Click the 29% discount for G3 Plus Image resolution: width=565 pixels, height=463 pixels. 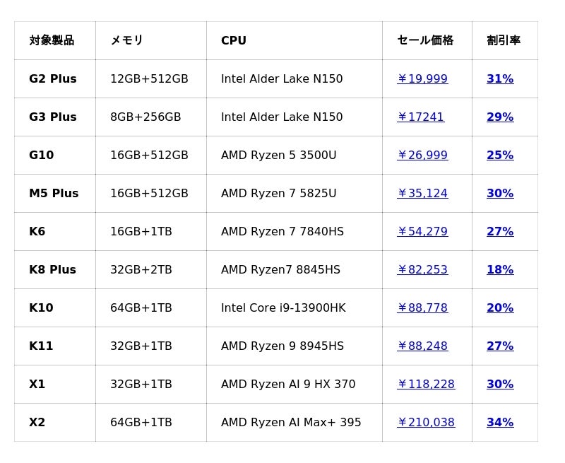click(500, 117)
